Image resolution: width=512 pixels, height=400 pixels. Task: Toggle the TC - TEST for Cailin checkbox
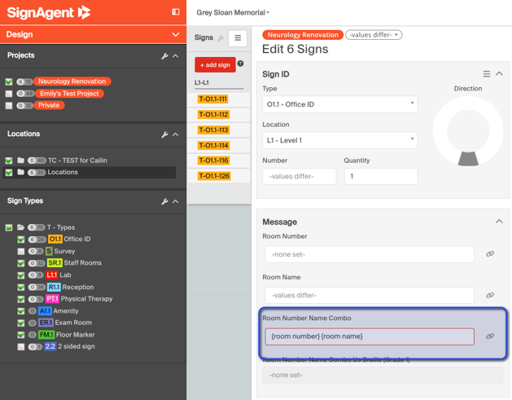coord(9,160)
